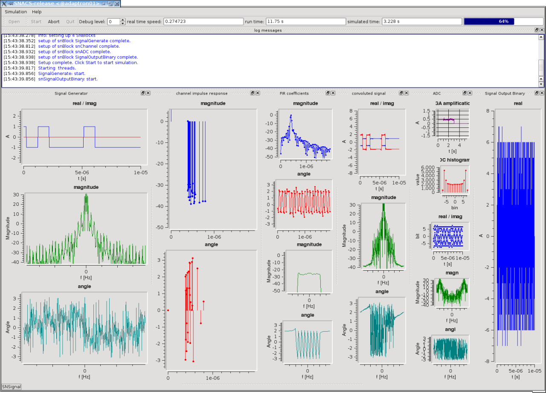This screenshot has width=546, height=393.
Task: Select the SNSignal tab at bottom
Action: pyautogui.click(x=11, y=387)
